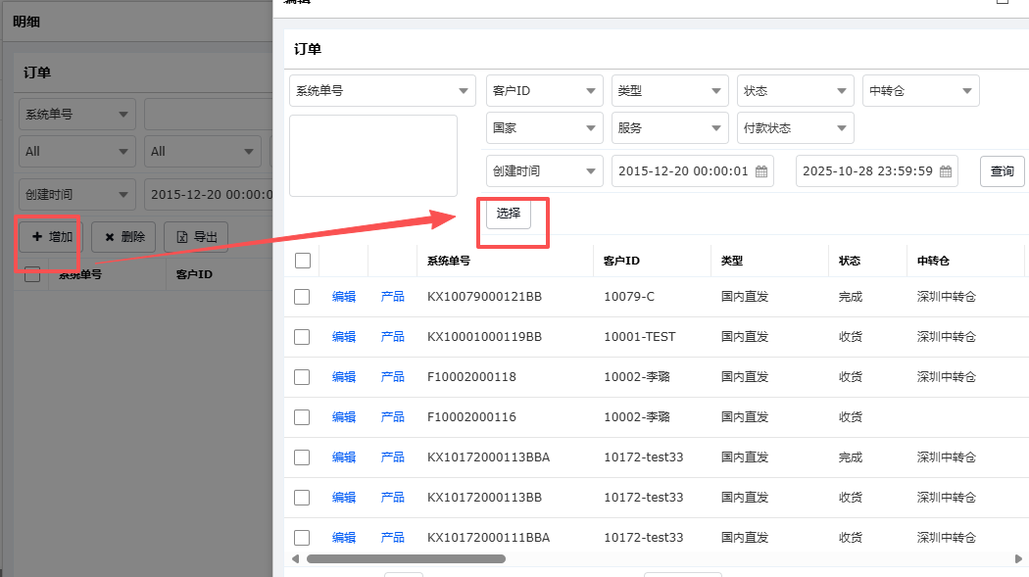Open the 客户ID dropdown
This screenshot has height=577, width=1029.
[x=545, y=91]
